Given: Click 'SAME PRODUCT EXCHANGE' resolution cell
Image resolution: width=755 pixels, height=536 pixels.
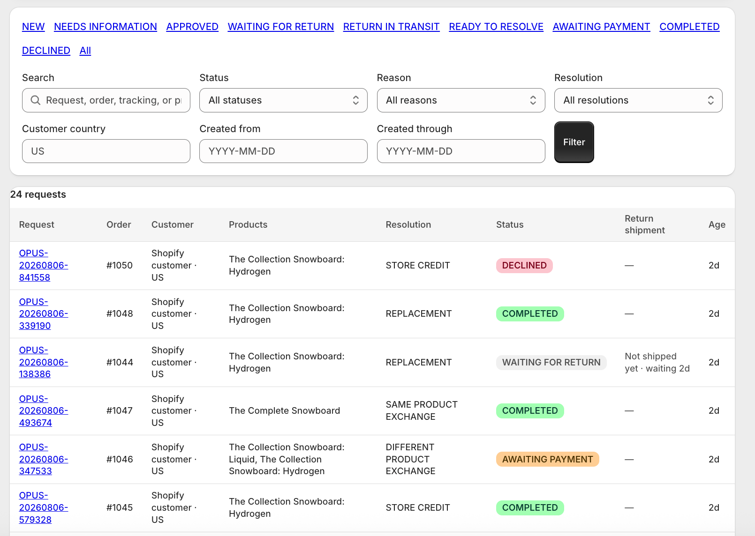Looking at the screenshot, I should point(422,411).
